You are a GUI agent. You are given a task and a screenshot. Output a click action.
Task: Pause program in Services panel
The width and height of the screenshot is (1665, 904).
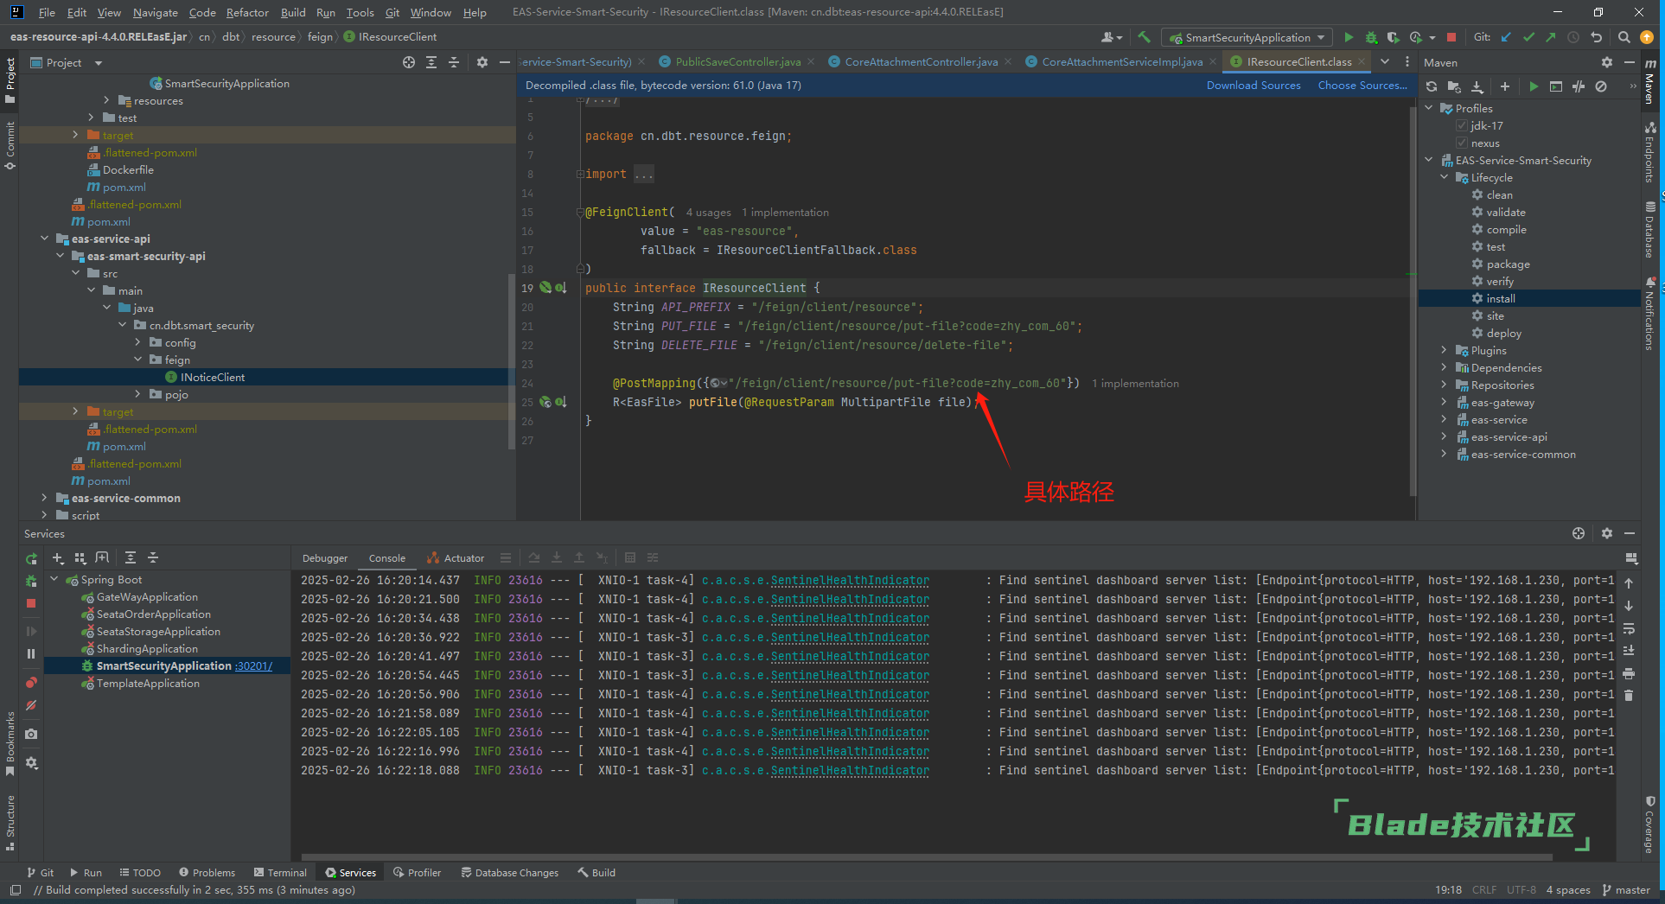click(x=31, y=653)
